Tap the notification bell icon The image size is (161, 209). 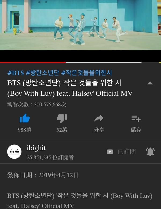[150, 152]
